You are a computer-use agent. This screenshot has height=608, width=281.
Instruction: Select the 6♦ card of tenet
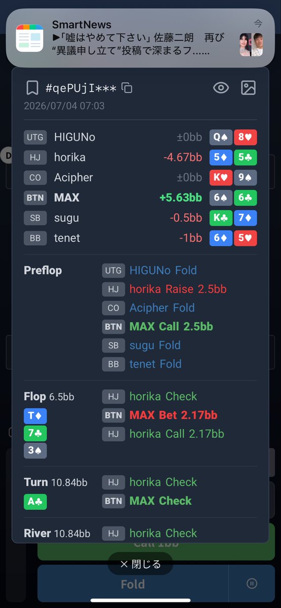click(221, 238)
